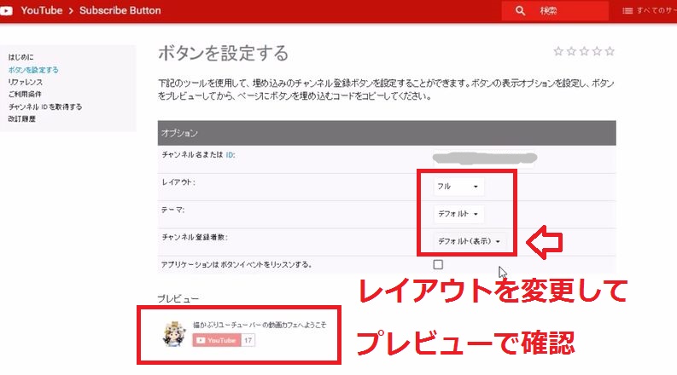Click the subscriber count badge showing 17

248,340
